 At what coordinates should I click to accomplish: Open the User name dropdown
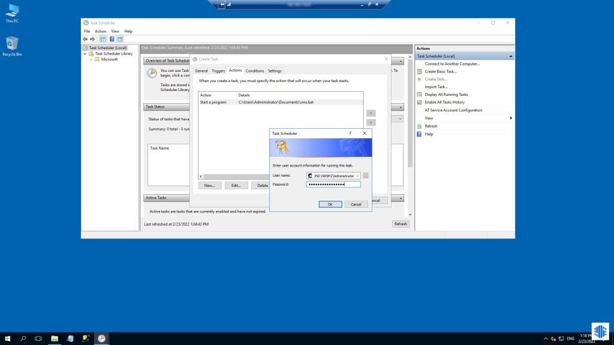point(358,175)
